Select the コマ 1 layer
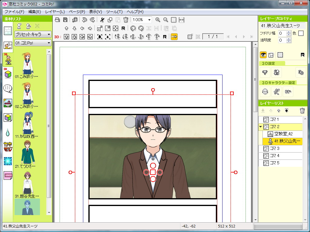Image resolution: width=310 pixels, height=232 pixels. point(280,119)
